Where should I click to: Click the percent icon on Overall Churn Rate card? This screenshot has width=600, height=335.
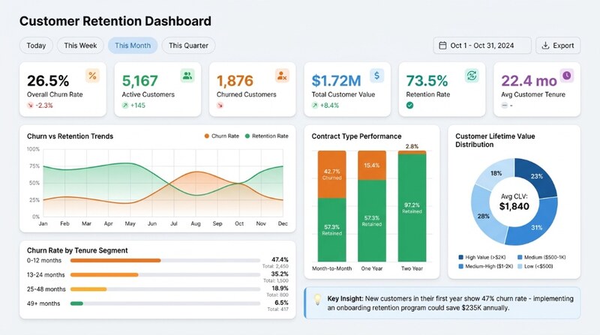(x=92, y=76)
